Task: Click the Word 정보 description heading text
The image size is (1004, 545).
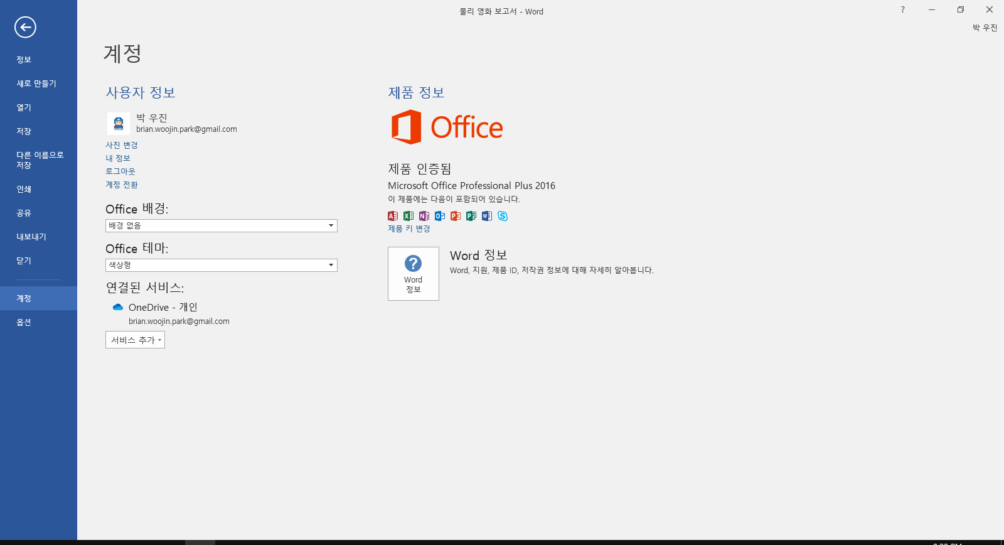Action: [x=479, y=256]
